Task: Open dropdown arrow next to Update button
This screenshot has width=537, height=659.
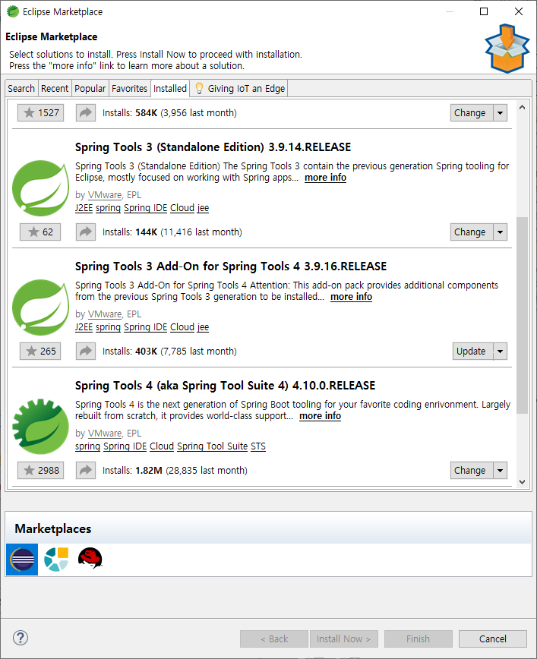Action: (500, 351)
